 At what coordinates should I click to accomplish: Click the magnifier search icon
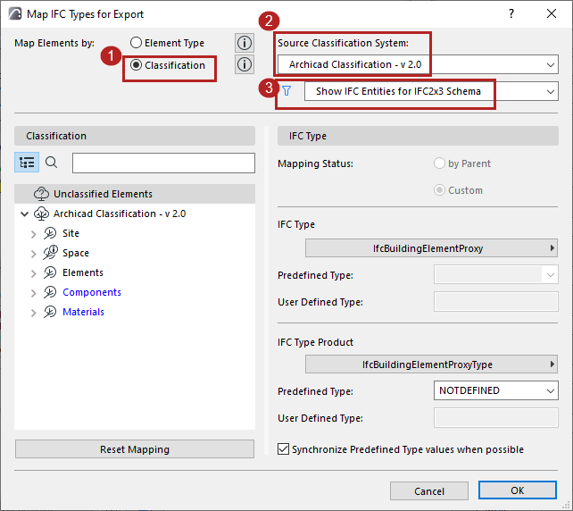(51, 162)
